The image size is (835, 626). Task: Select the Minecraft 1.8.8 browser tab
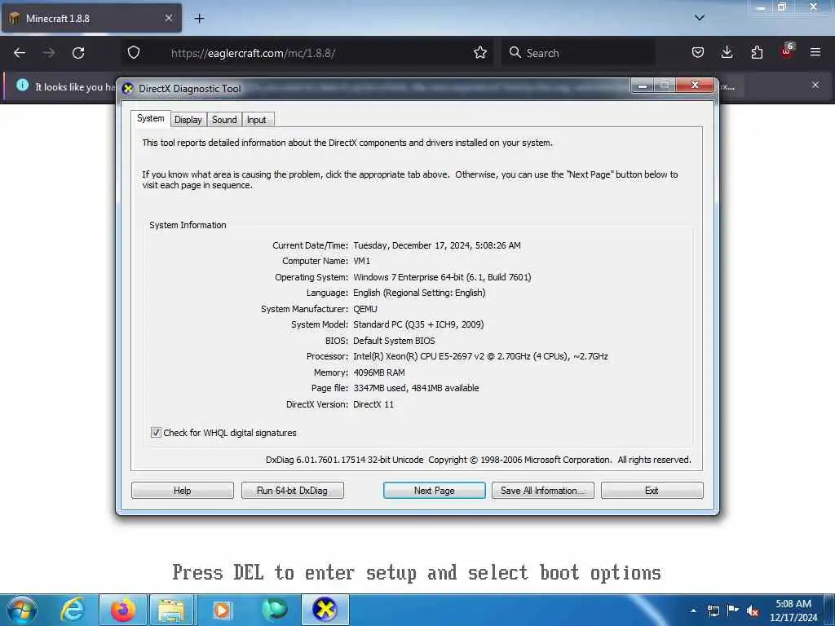tap(91, 19)
